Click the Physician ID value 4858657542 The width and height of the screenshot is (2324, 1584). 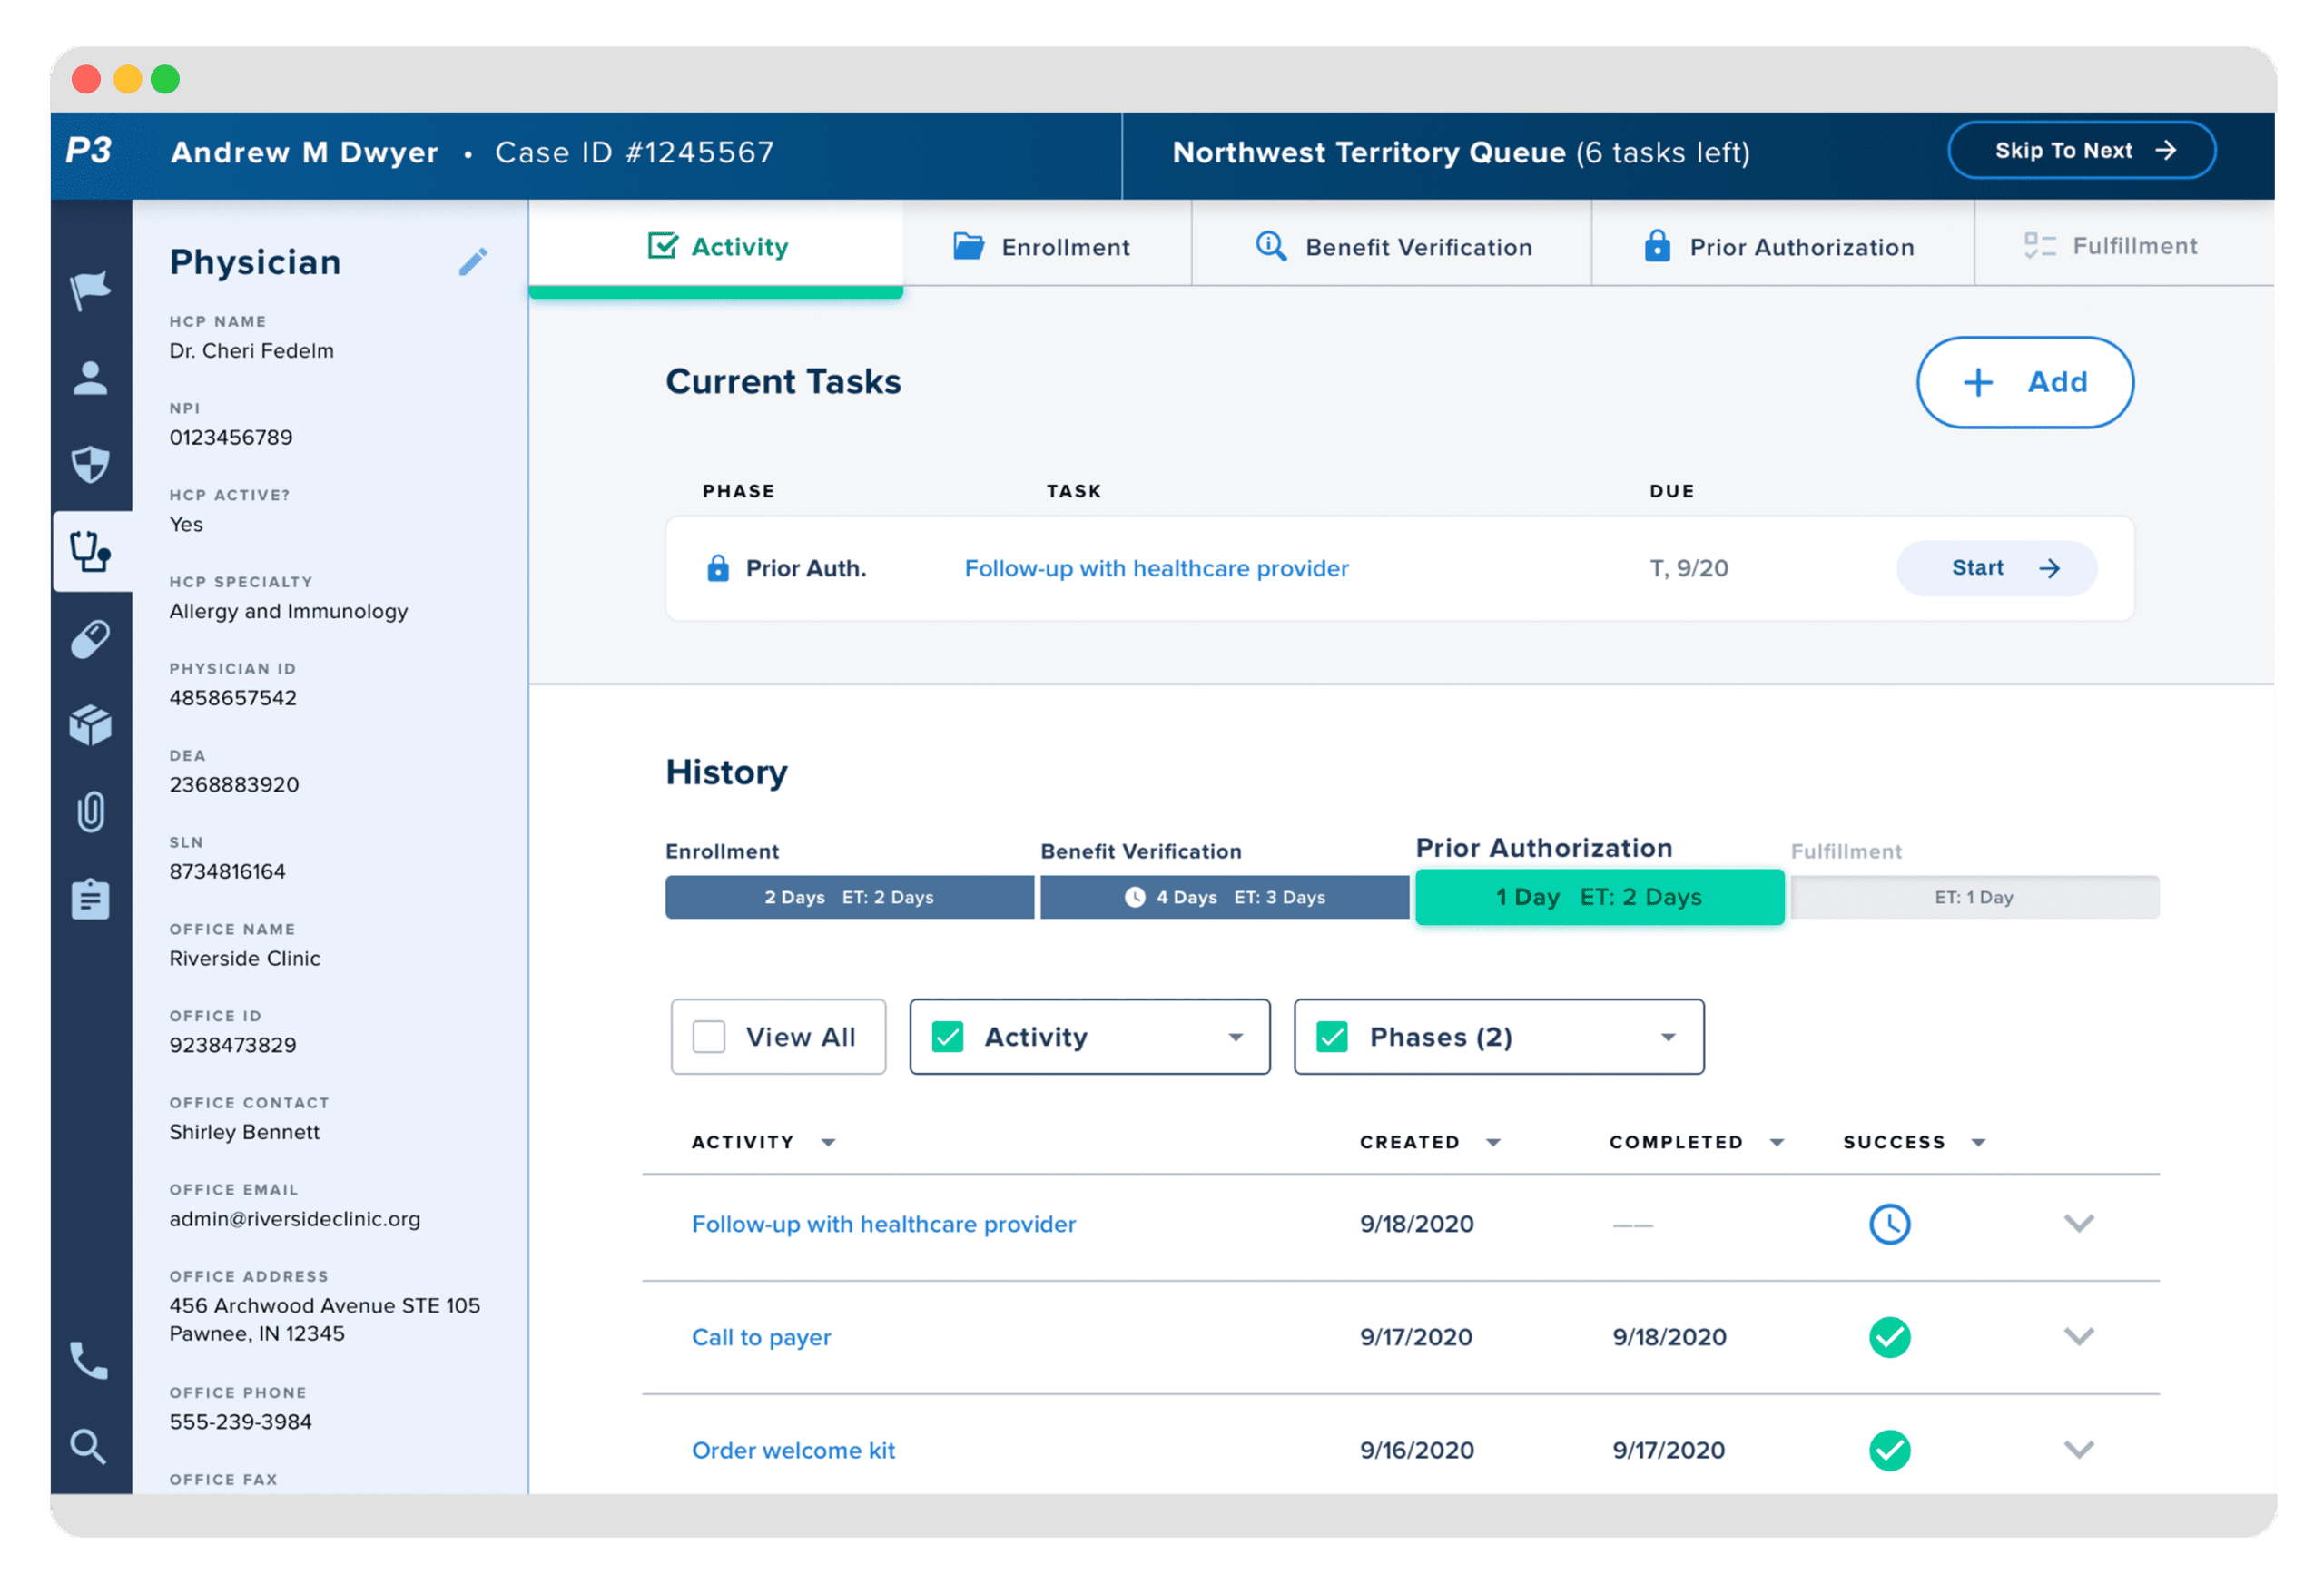[x=233, y=698]
